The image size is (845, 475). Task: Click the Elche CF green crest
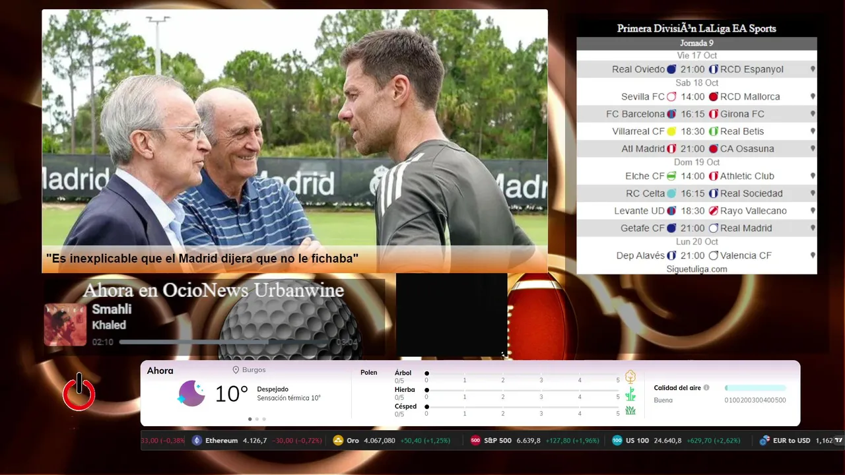[671, 176]
